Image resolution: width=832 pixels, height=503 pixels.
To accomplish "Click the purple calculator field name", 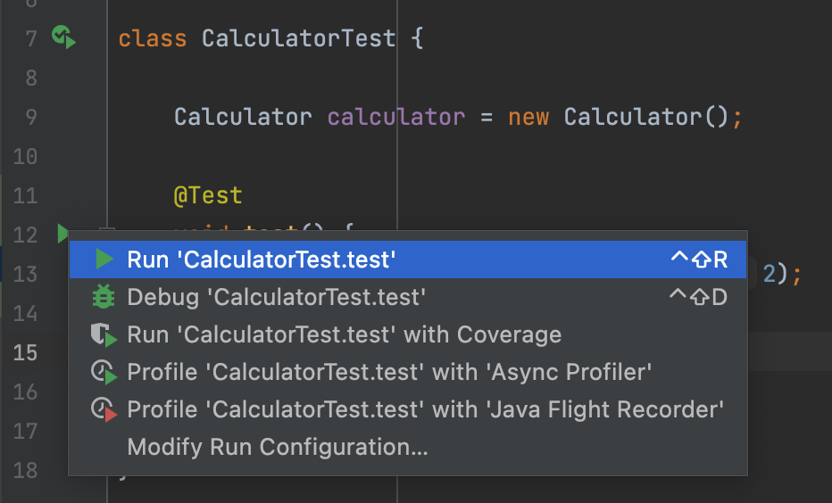I will tap(395, 117).
